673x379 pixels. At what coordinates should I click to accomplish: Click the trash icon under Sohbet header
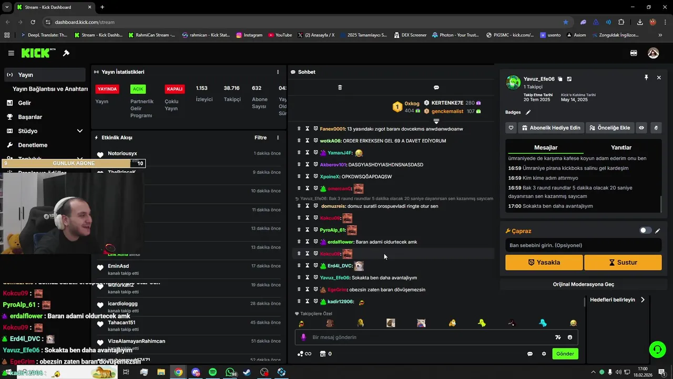tap(340, 87)
